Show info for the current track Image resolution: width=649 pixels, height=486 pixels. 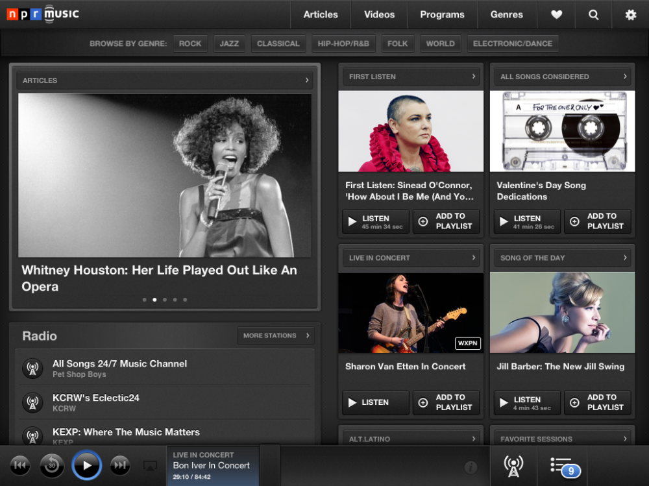click(471, 467)
